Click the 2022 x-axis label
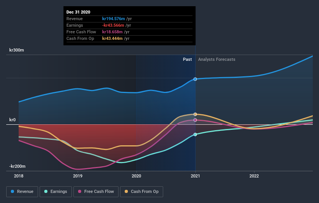This screenshot has height=203, width=319. (x=254, y=176)
